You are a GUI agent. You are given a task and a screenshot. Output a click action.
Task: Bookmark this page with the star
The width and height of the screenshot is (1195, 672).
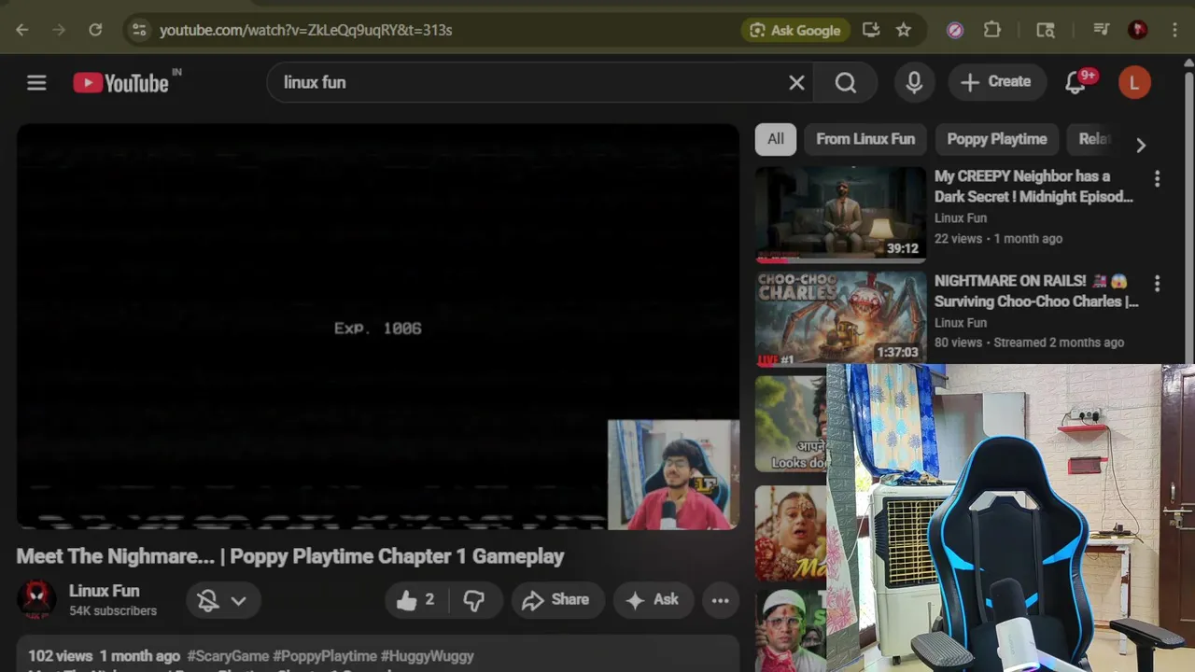tap(904, 30)
